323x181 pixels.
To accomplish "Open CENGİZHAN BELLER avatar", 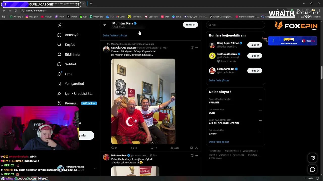I will [x=106, y=49].
